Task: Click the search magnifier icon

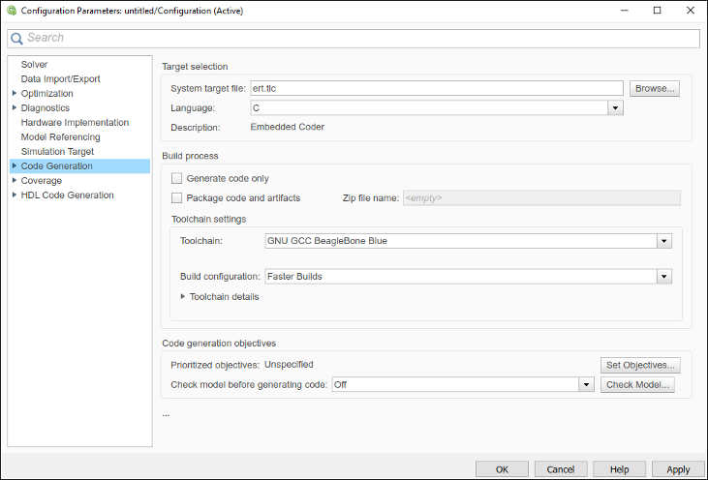Action: [x=16, y=39]
